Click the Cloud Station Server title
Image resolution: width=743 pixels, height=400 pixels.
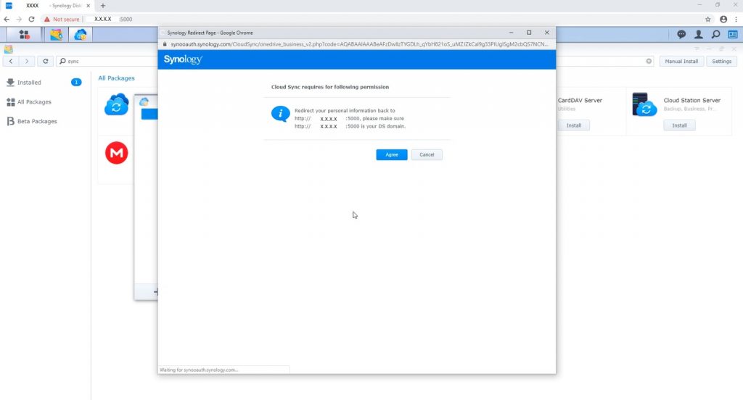point(691,100)
